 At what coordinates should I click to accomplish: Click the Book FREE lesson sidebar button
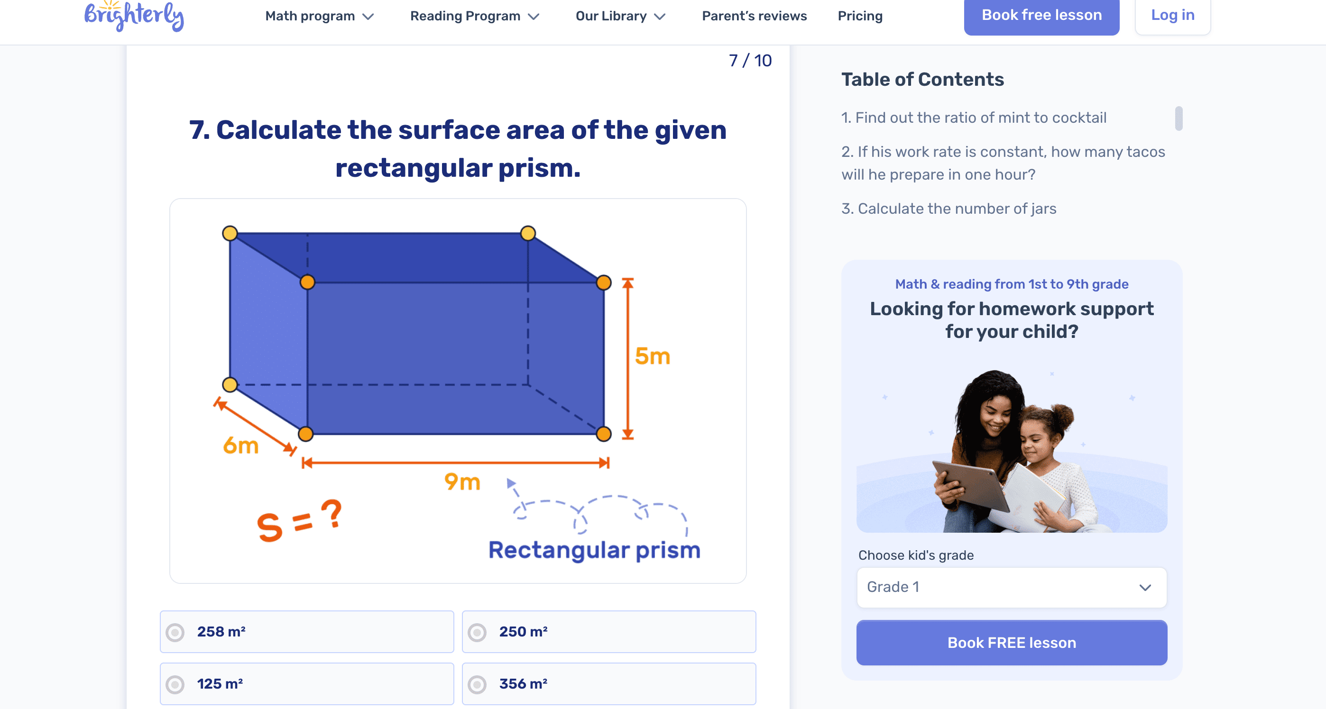pyautogui.click(x=1012, y=643)
